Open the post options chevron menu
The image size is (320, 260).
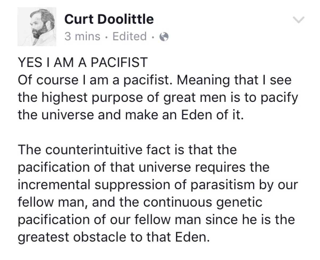(298, 20)
